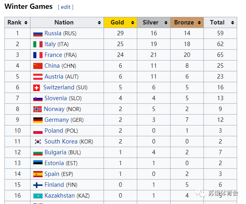Click the Finland flag icon
Screen dimensions: 246x204
click(x=38, y=185)
